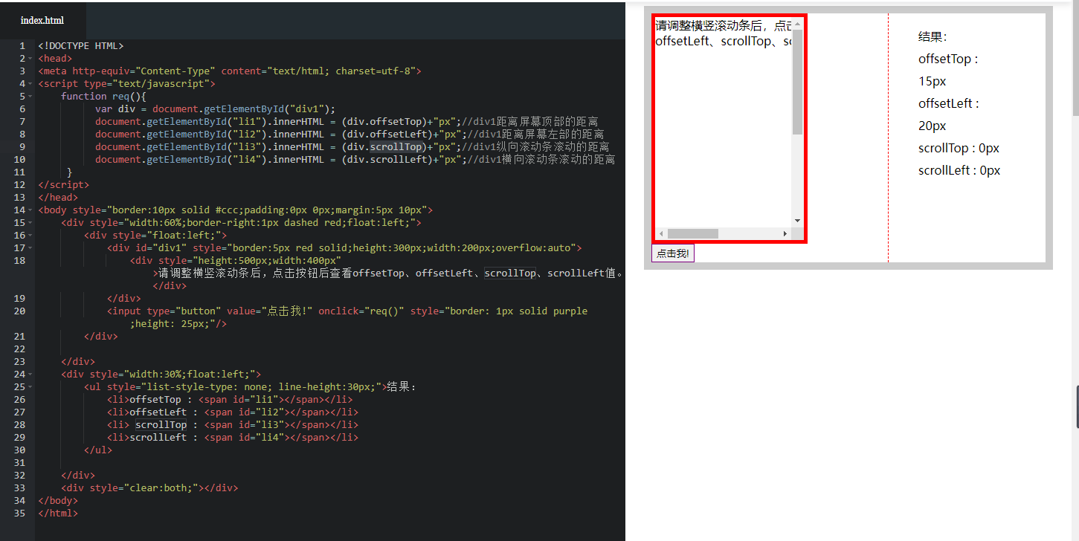Click the offsetTop : label in the results list
Viewport: 1079px width, 541px height.
pos(948,59)
